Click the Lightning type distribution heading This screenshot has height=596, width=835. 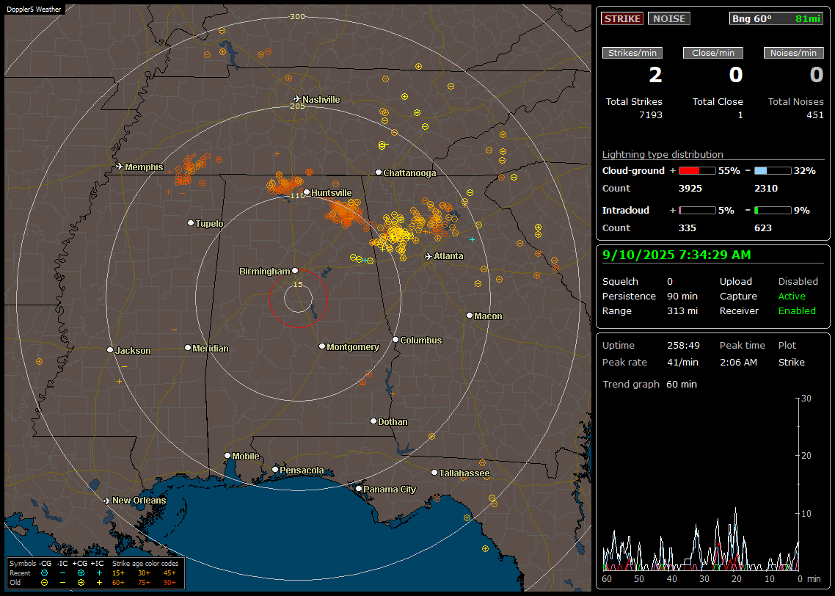click(663, 154)
